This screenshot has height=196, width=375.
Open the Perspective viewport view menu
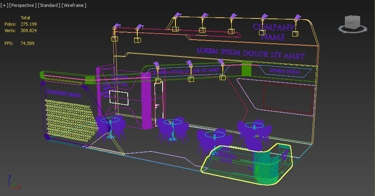coord(23,5)
